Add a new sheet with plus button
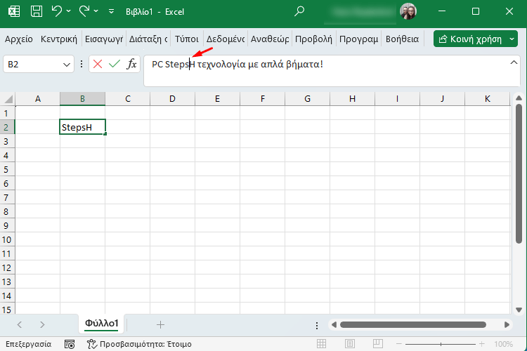The width and height of the screenshot is (527, 351). coord(160,324)
